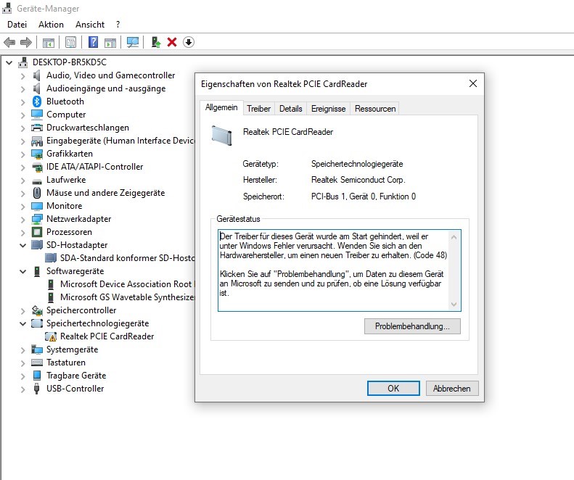
Task: Click the action pane toolbar icon
Action: point(110,43)
